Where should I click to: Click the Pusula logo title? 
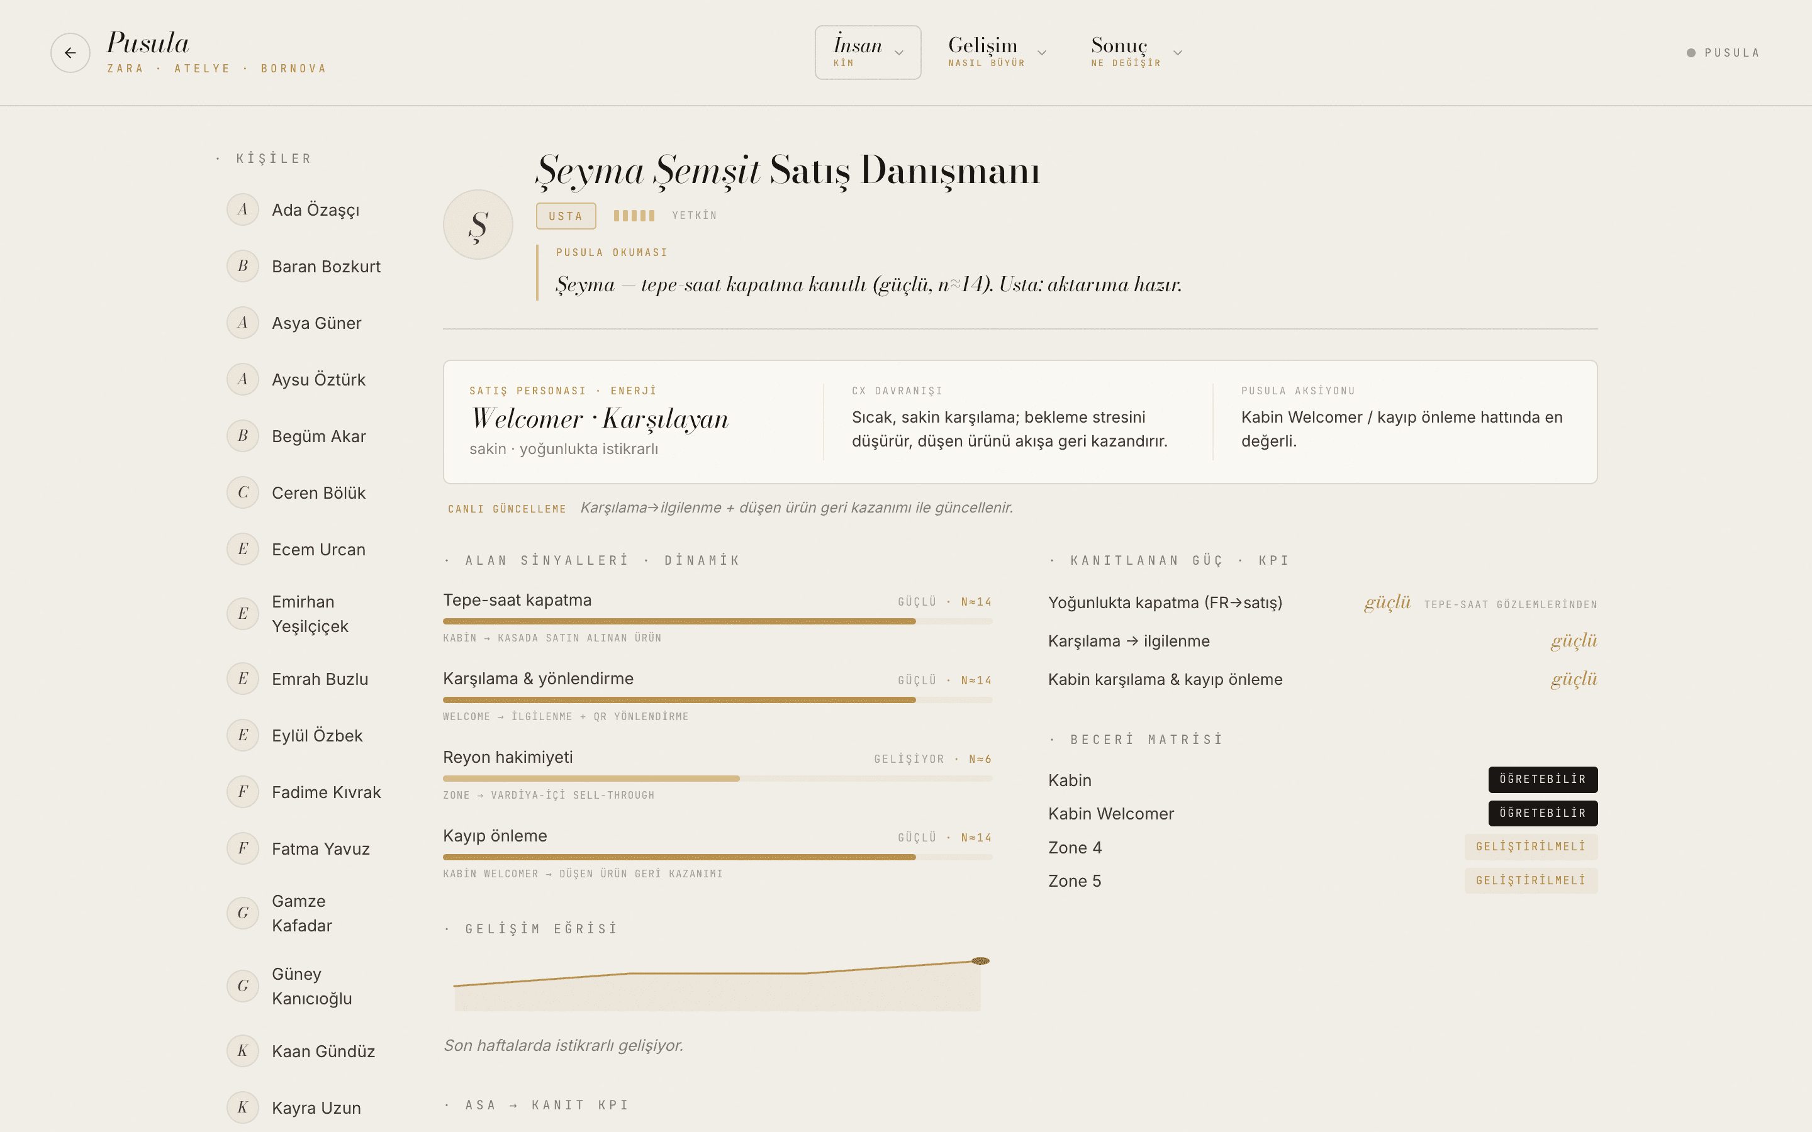click(x=147, y=43)
